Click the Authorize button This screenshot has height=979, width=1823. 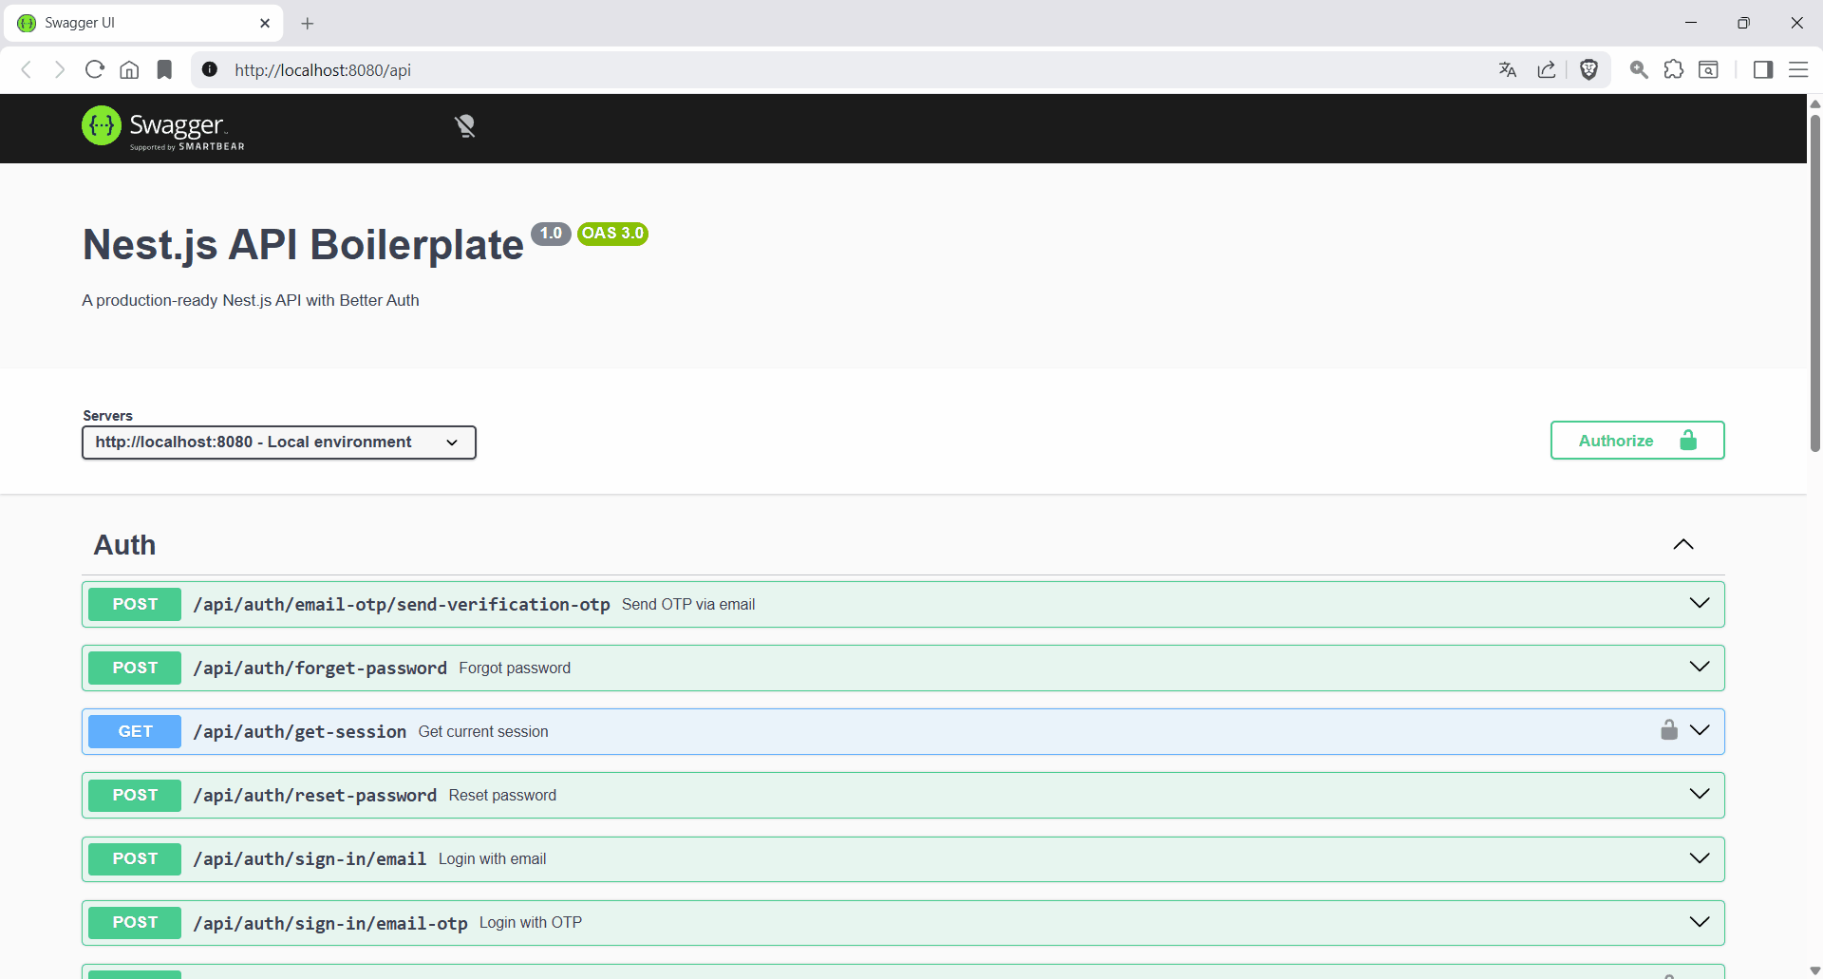point(1637,441)
